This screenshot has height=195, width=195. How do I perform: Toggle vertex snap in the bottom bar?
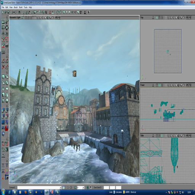[71, 187]
